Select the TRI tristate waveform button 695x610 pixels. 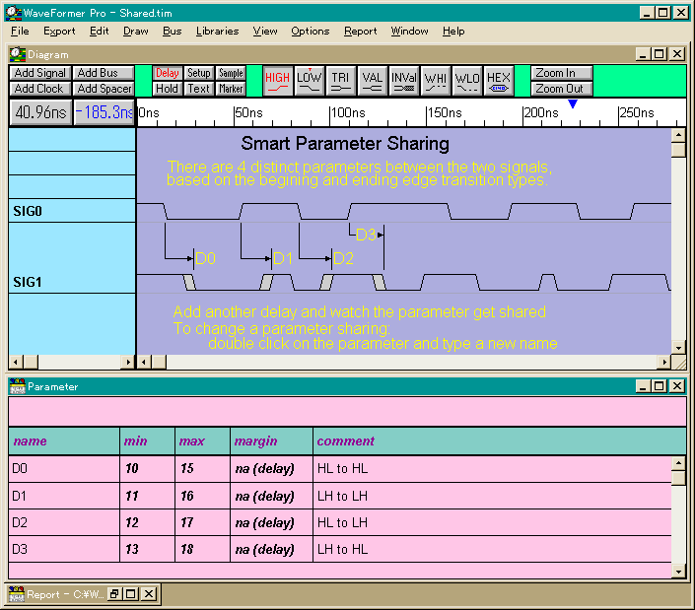[x=341, y=81]
